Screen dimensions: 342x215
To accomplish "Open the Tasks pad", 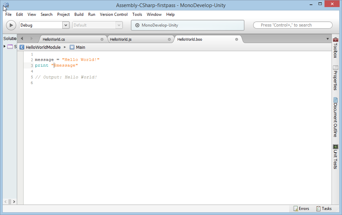I will point(324,209).
